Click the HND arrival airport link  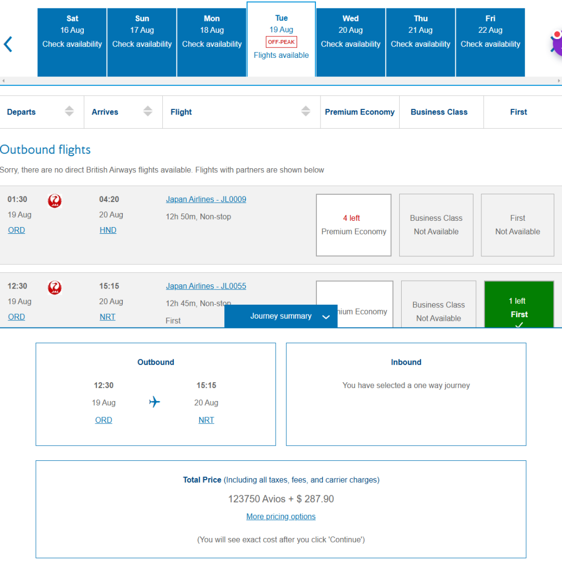click(x=108, y=230)
